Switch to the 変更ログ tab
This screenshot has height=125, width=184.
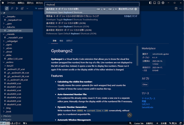coord(69,41)
